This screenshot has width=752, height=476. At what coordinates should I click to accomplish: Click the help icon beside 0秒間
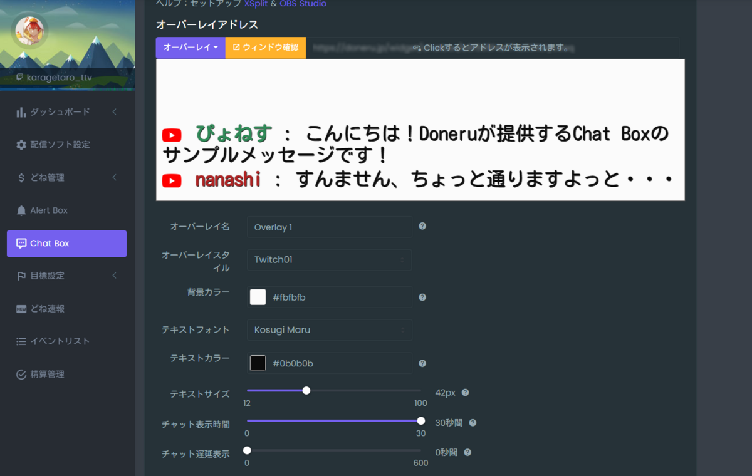[467, 452]
